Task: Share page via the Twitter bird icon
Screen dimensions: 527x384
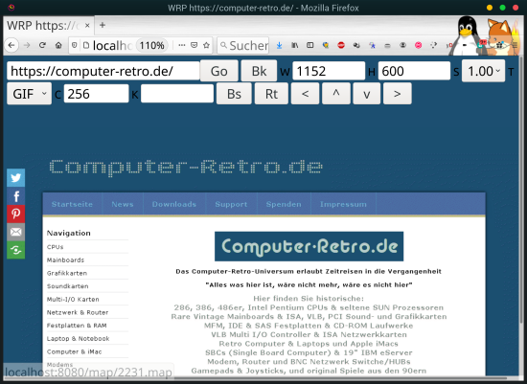Action: (15, 178)
